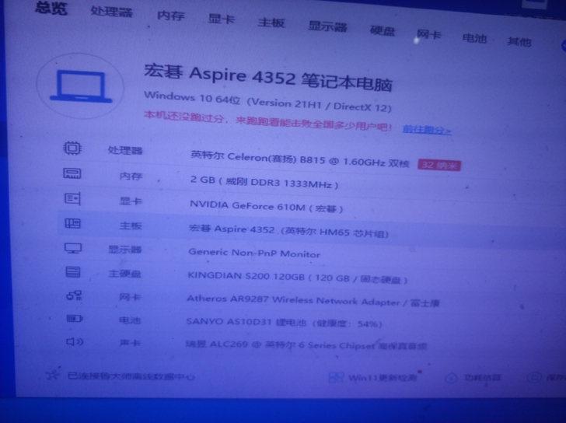This screenshot has width=566, height=423.
Task: Switch to the 内存 tab
Action: point(171,16)
